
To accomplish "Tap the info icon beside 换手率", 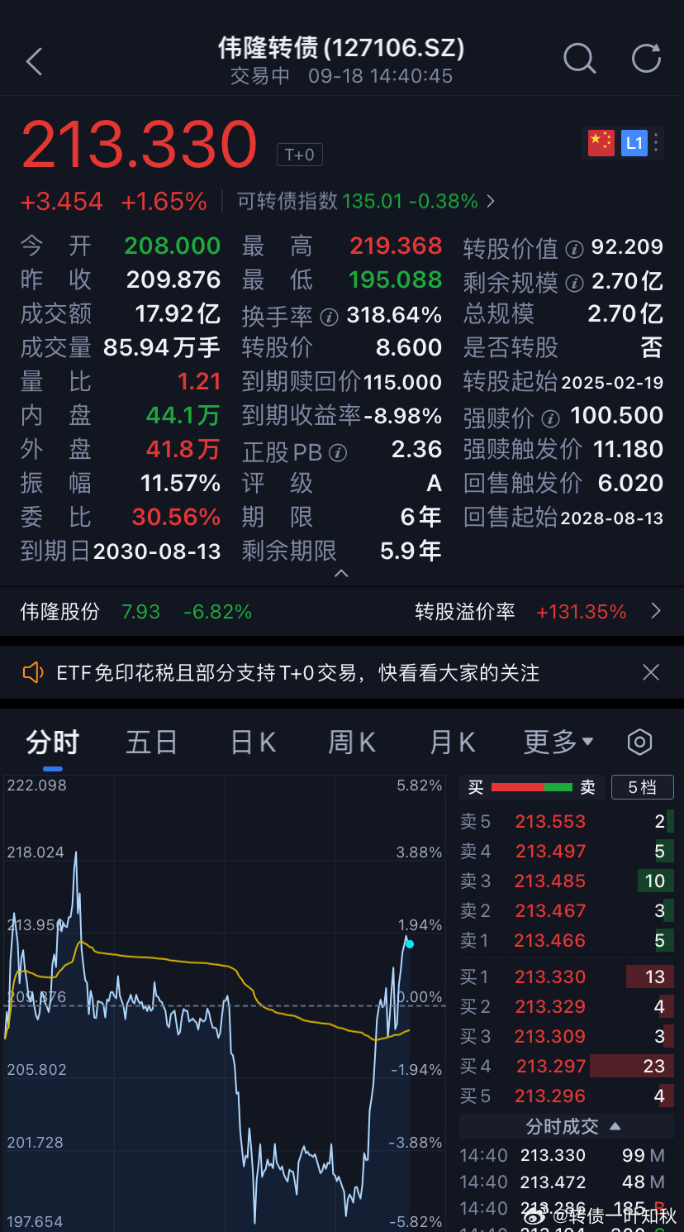I will 329,317.
